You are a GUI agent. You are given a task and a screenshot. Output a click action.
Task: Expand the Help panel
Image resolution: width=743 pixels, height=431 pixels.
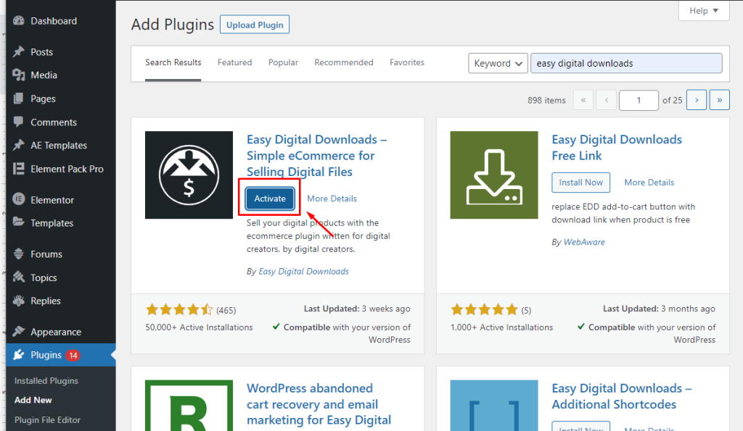pos(704,10)
